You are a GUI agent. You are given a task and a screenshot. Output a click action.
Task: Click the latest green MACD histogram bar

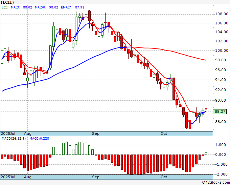pos(206,154)
